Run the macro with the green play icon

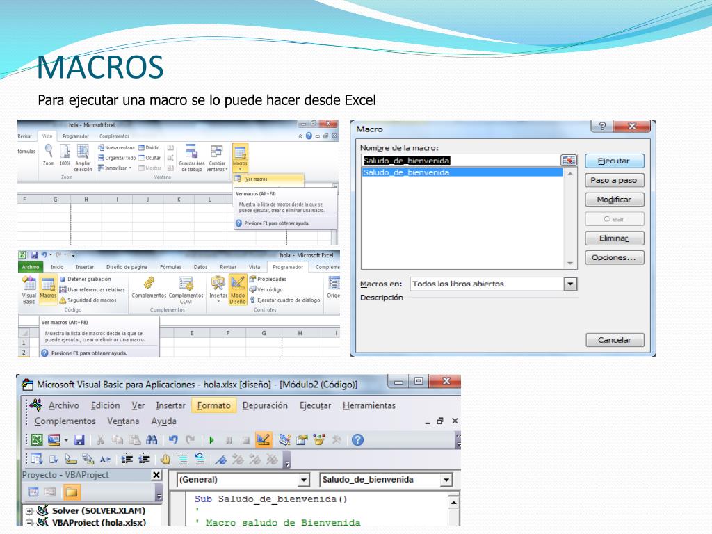point(211,439)
